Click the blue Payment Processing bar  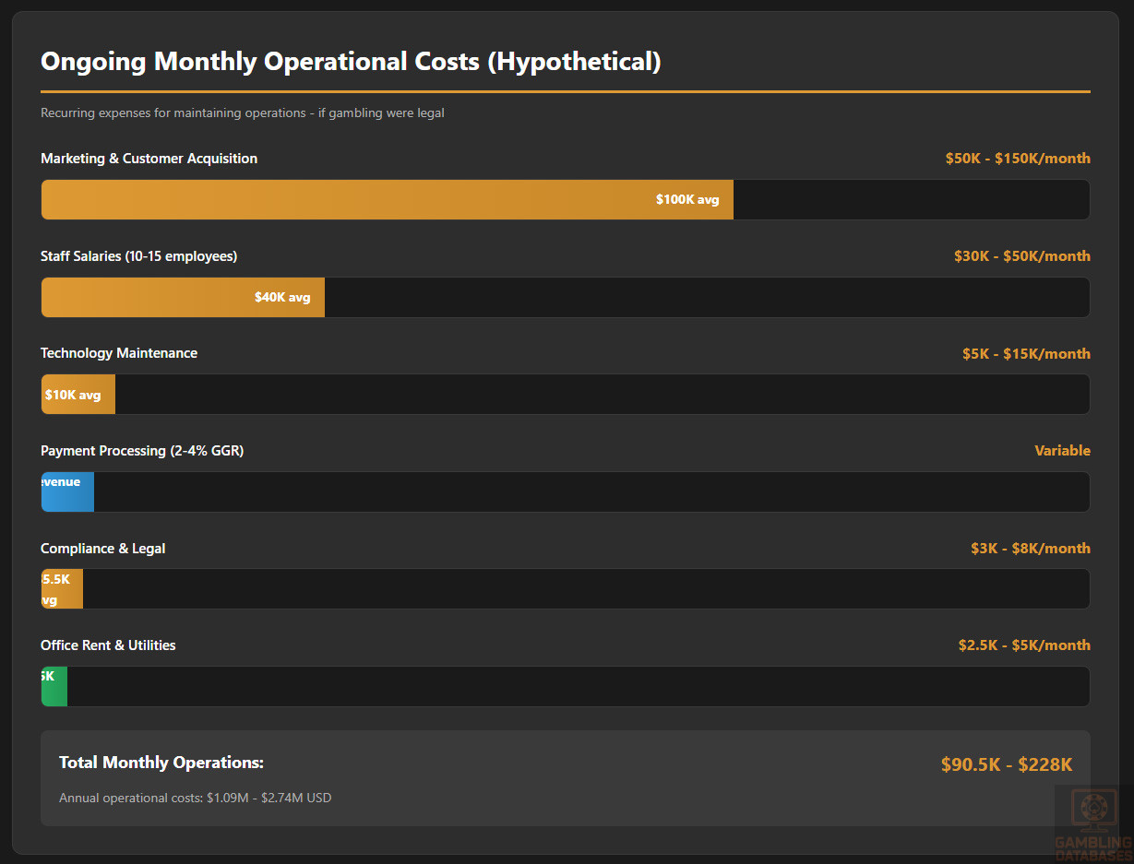click(67, 492)
